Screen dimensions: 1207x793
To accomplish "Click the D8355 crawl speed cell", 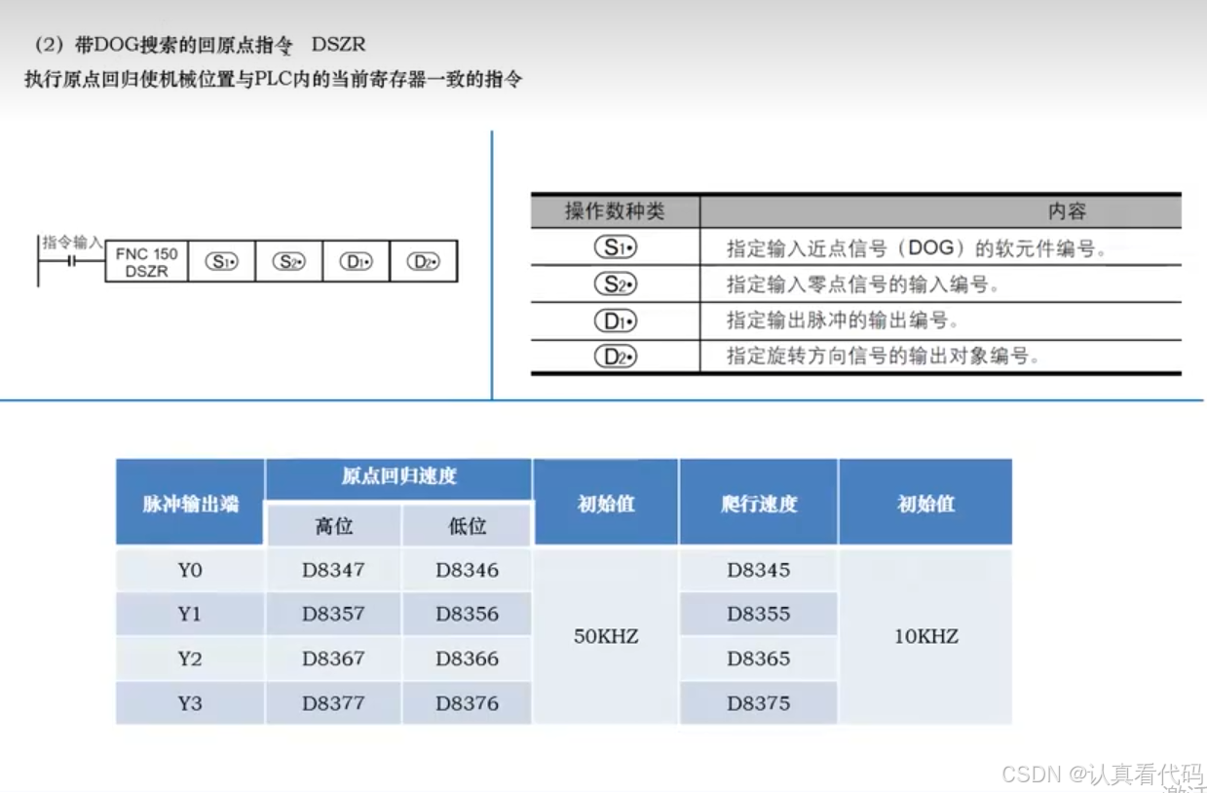I will click(759, 614).
